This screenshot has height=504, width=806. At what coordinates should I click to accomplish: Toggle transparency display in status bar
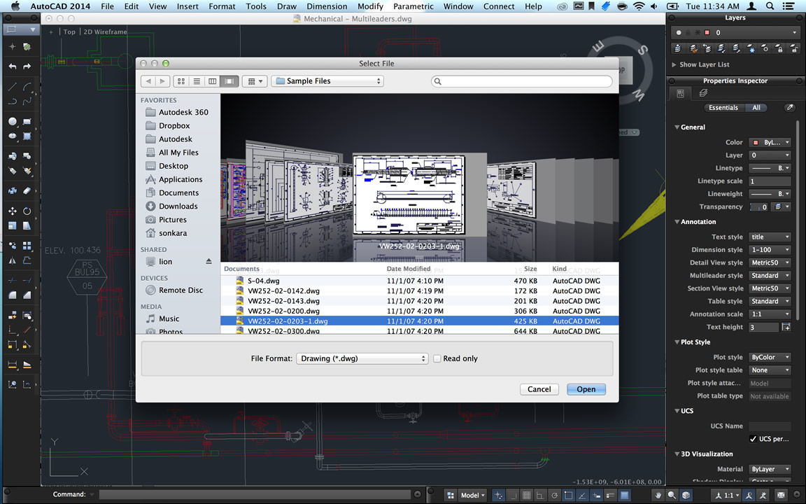point(624,496)
